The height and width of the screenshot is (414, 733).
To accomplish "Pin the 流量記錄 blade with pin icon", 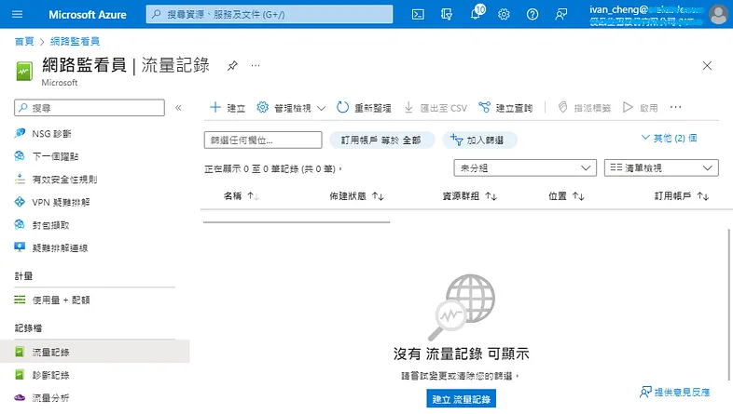I will tap(232, 66).
